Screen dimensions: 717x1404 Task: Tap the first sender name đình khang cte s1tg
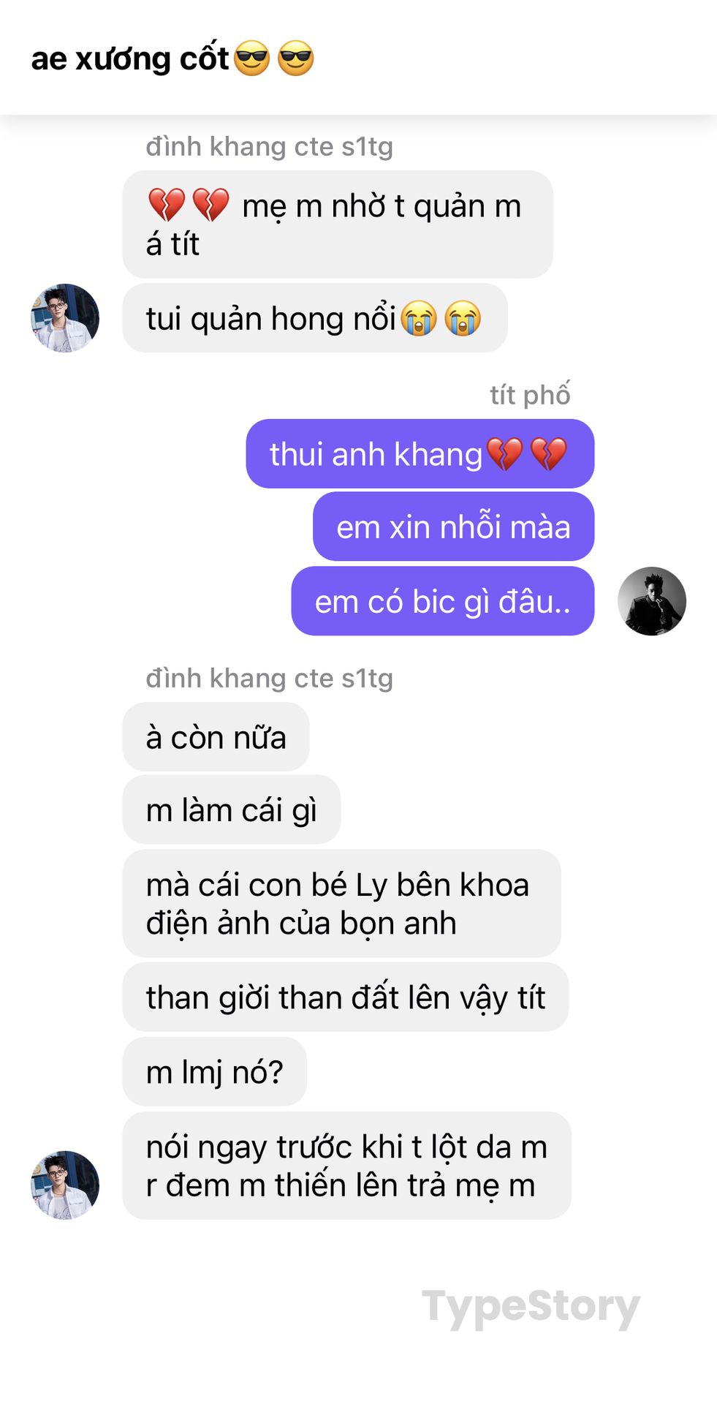(x=269, y=146)
